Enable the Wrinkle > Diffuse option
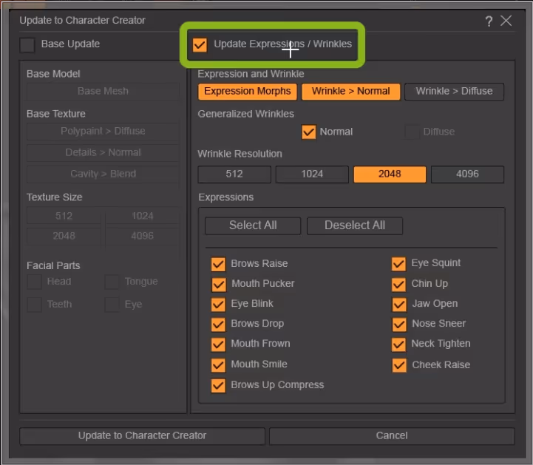The image size is (533, 465). click(x=454, y=92)
